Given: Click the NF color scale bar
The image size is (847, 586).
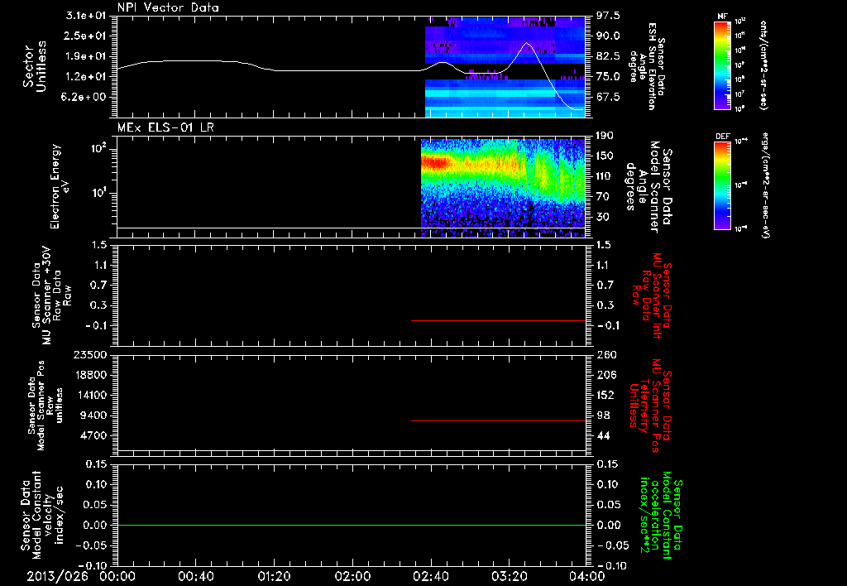Looking at the screenshot, I should 722,65.
